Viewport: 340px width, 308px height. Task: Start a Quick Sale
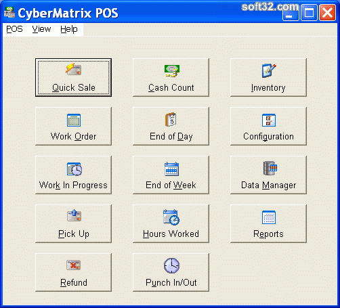point(73,77)
